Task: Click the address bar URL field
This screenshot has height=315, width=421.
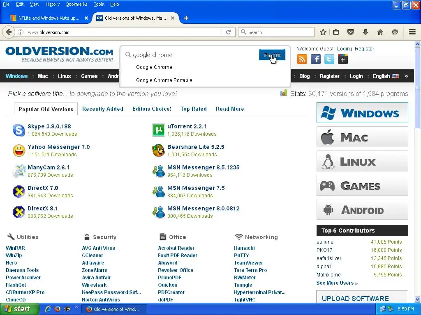Action: [x=123, y=32]
